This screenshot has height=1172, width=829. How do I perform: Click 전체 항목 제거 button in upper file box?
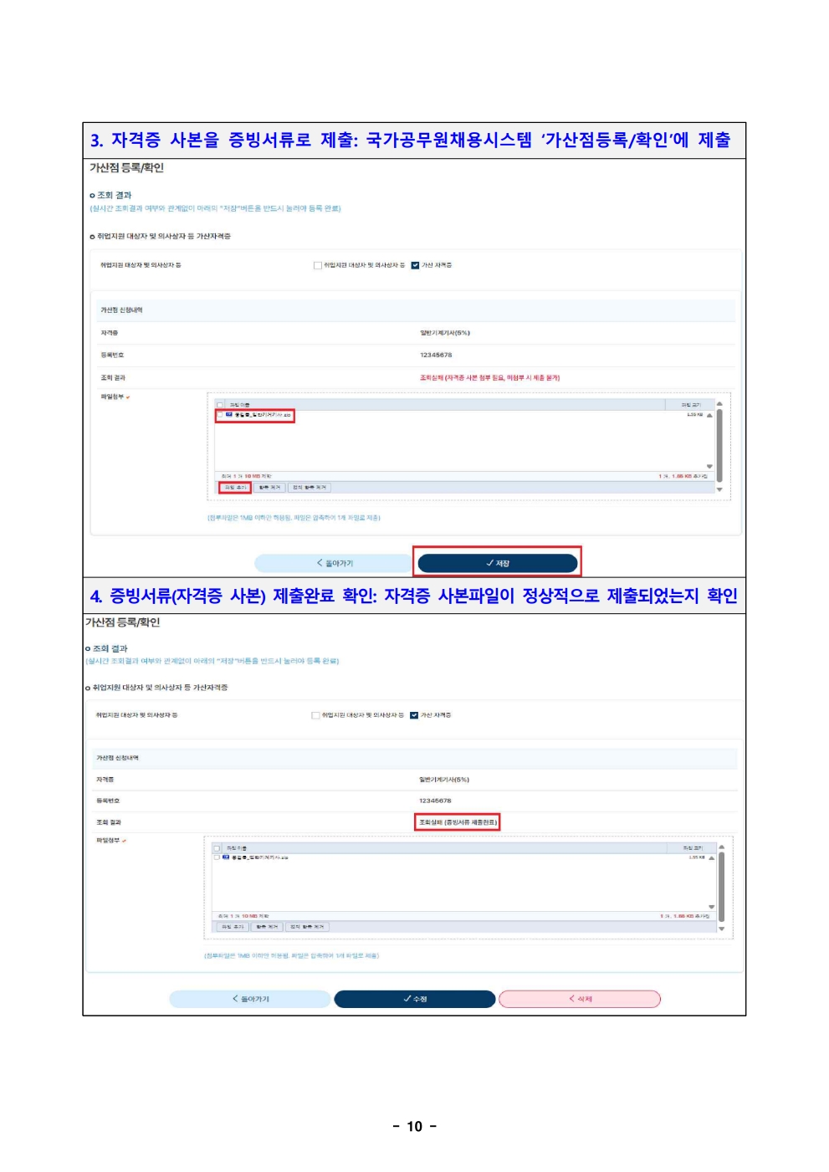(x=310, y=488)
